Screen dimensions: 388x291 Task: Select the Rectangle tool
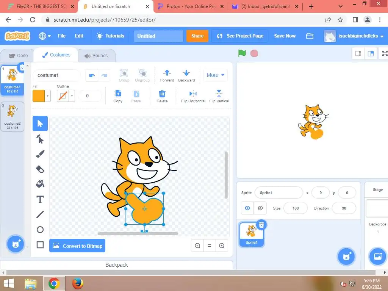point(40,245)
